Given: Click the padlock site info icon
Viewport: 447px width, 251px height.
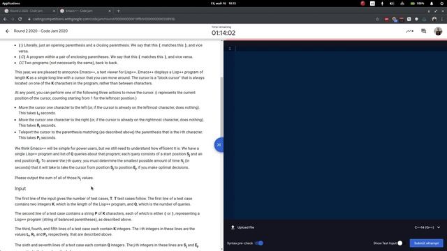Looking at the screenshot, I should pos(29,19).
